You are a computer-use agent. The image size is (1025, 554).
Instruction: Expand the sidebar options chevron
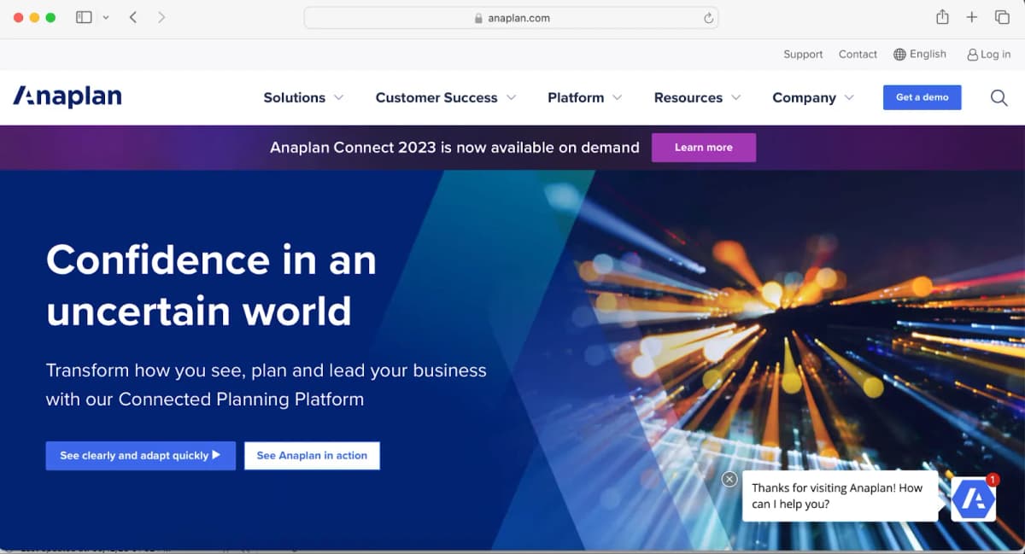click(x=106, y=17)
